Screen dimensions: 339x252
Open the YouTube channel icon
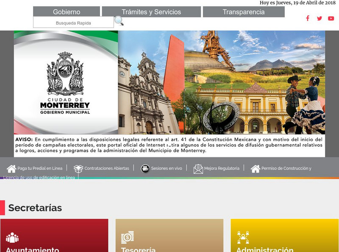point(331,18)
